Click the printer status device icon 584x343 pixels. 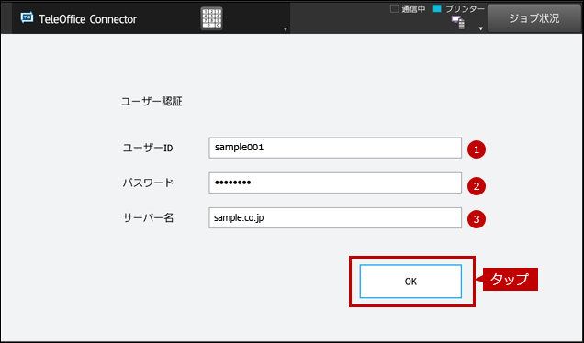(458, 23)
